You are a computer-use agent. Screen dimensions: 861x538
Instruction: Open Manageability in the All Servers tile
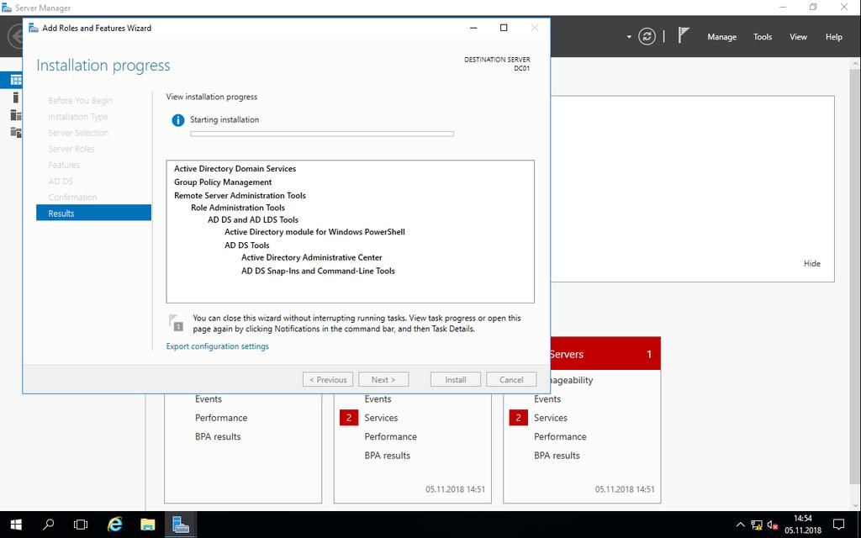[x=571, y=380]
